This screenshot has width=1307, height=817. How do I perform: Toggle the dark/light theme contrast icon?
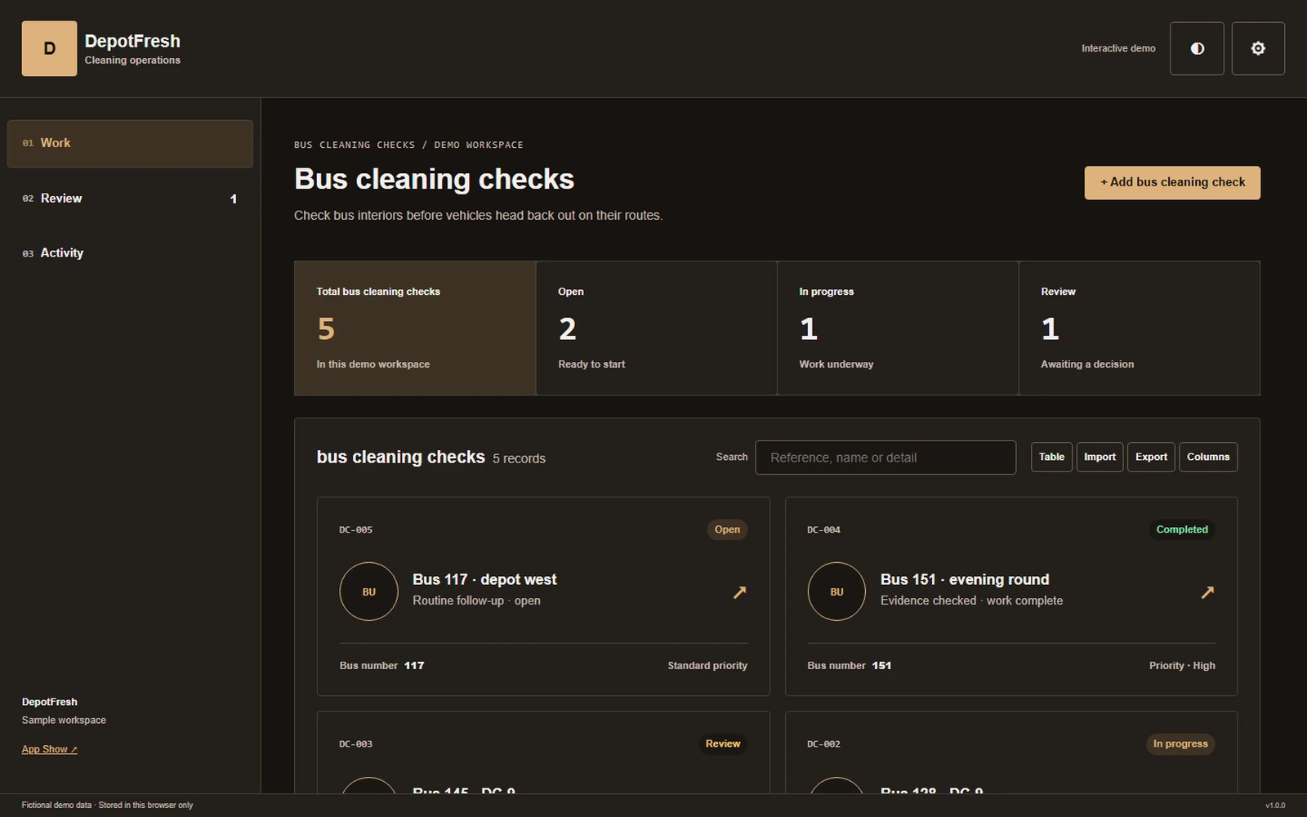[1197, 48]
